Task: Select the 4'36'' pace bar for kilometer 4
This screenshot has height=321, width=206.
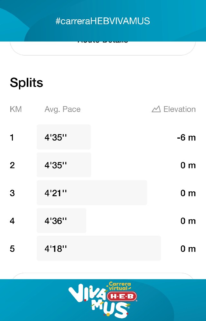Action: click(x=61, y=221)
